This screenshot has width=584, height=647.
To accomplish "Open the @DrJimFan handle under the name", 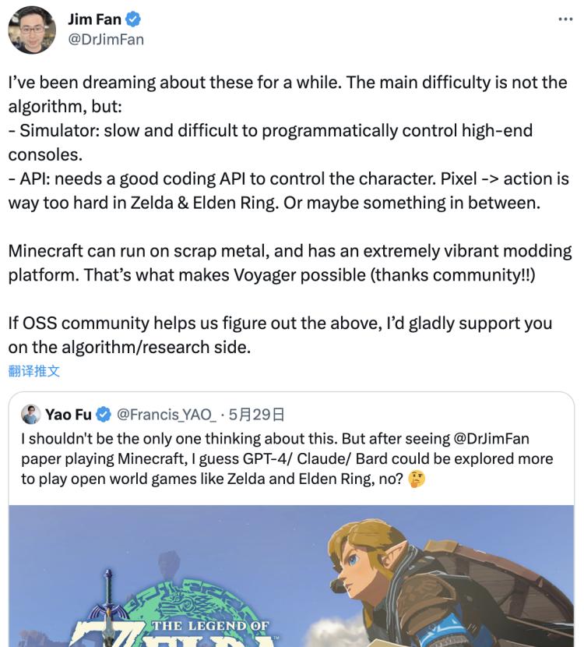I will (x=106, y=39).
